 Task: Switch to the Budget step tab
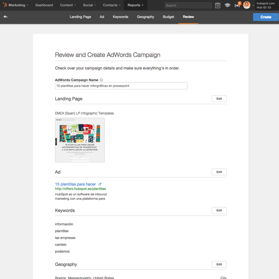(168, 17)
